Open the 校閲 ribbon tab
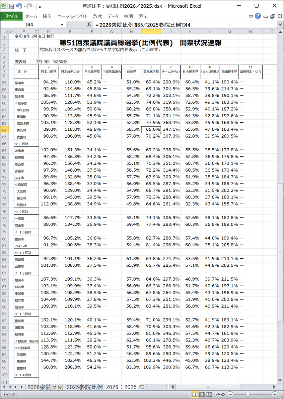The height and width of the screenshot is (399, 284). tap(128, 16)
